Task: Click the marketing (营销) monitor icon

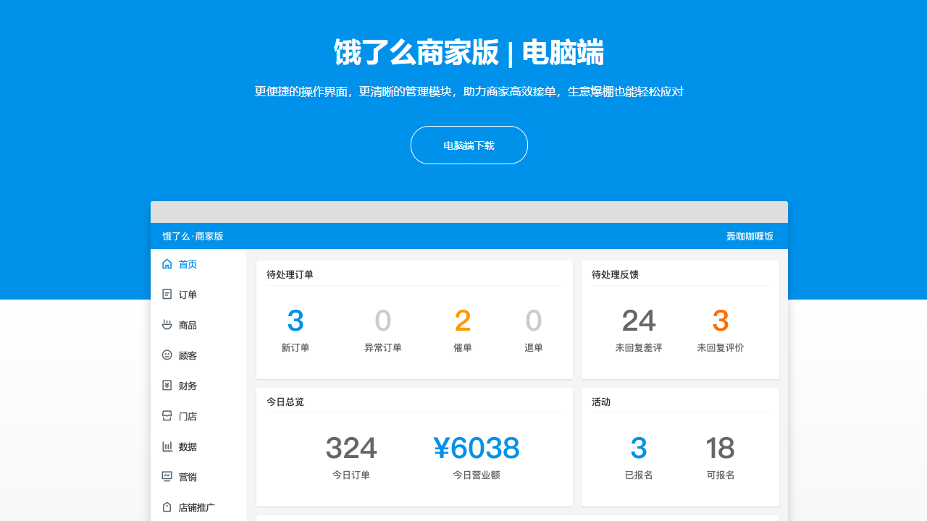Action: tap(167, 477)
